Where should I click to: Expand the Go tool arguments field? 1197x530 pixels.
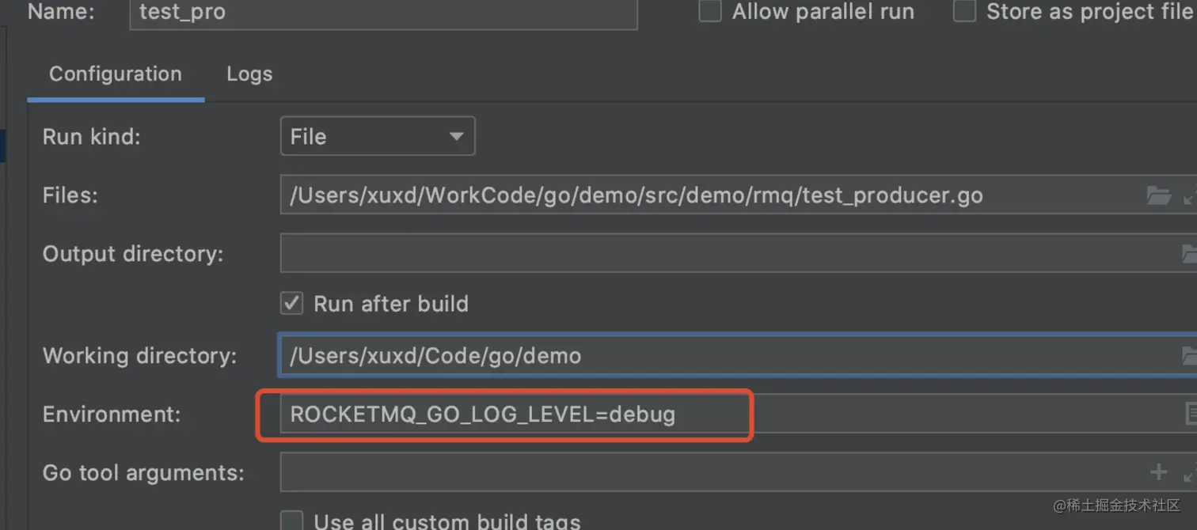1189,472
